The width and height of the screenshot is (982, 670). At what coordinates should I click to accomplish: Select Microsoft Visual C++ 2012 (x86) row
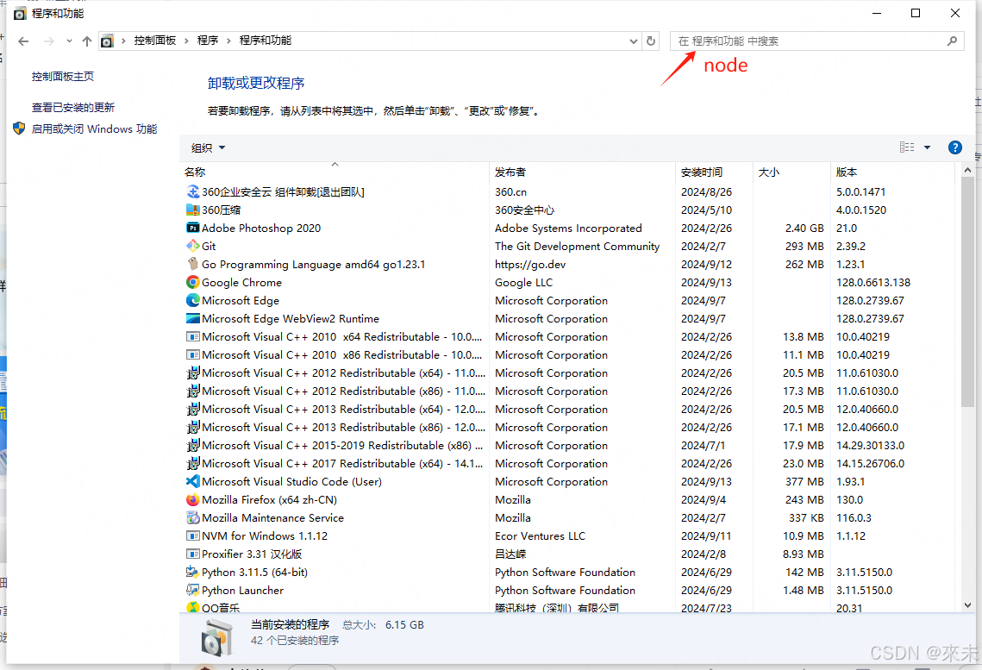point(569,391)
